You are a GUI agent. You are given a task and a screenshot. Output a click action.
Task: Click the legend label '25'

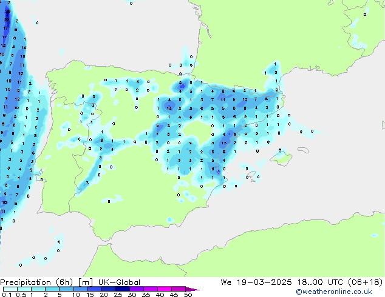(118, 295)
